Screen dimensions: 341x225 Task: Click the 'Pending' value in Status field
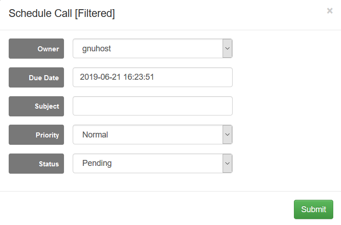pyautogui.click(x=97, y=163)
